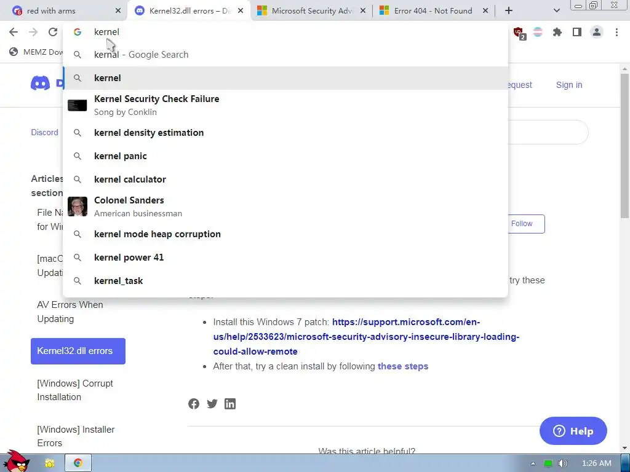Open the Extensions puzzle icon
This screenshot has height=472, width=630.
[557, 32]
